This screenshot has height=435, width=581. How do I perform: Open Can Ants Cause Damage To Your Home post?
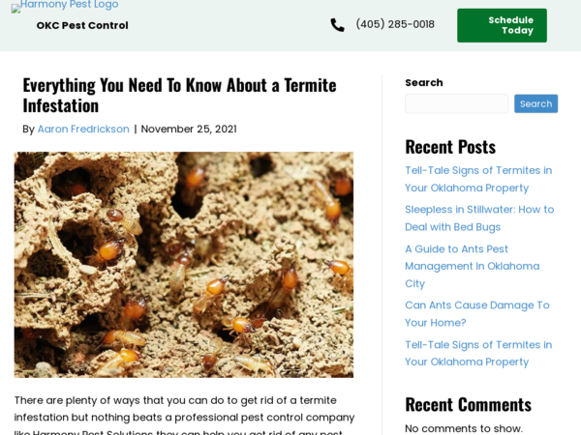coord(476,313)
